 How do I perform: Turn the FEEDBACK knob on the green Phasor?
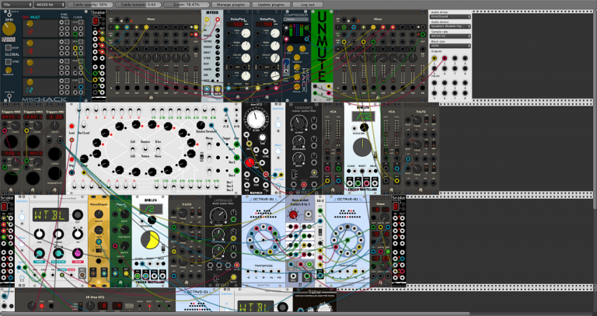click(x=124, y=230)
